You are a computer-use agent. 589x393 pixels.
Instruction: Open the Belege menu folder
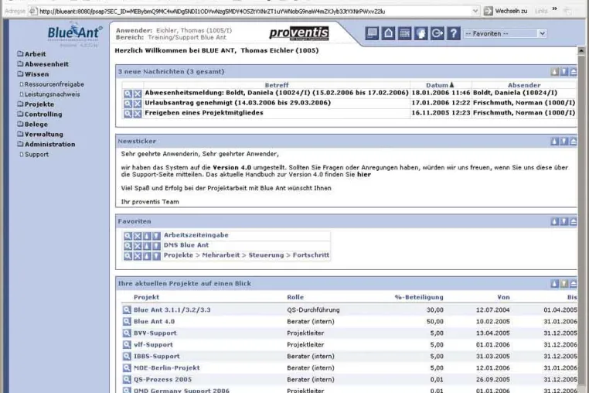[x=32, y=124]
